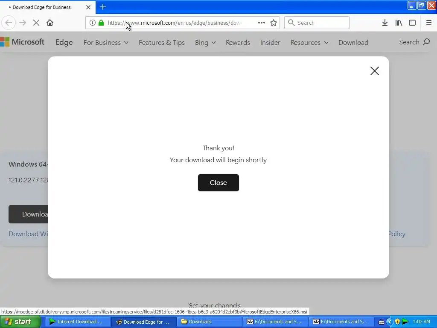Click the keyboard icon in system tray
Screen dimensions: 437x328
click(382, 322)
